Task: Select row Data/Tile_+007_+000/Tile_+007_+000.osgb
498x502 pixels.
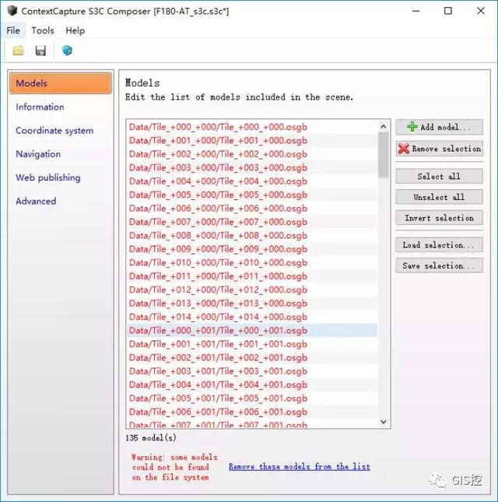Action: (x=252, y=222)
